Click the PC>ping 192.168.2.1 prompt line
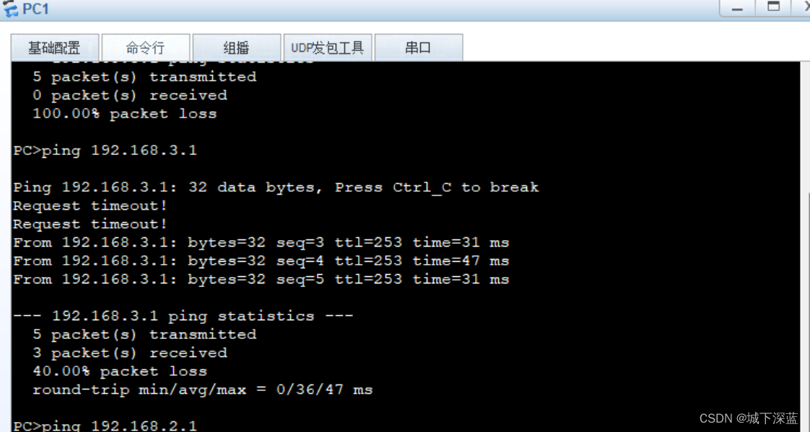810x432 pixels. click(x=105, y=426)
